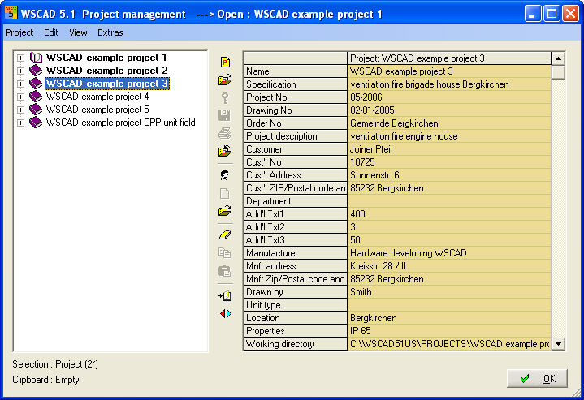Click the head profile icon in the toolbar
The height and width of the screenshot is (400, 584).
click(x=225, y=175)
